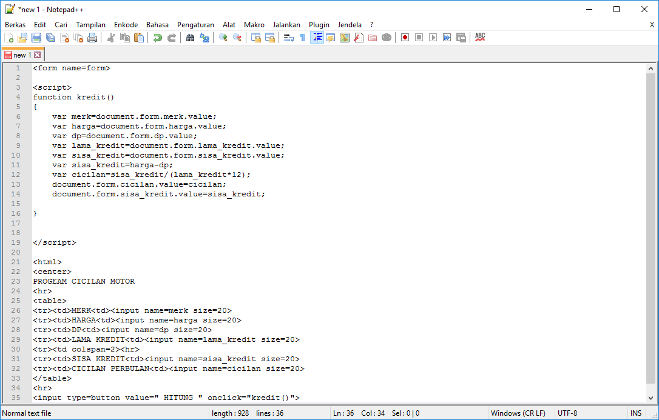This screenshot has width=659, height=420.
Task: Click text PROGEAM CICILAN MOTOR
Action: pyautogui.click(x=84, y=281)
